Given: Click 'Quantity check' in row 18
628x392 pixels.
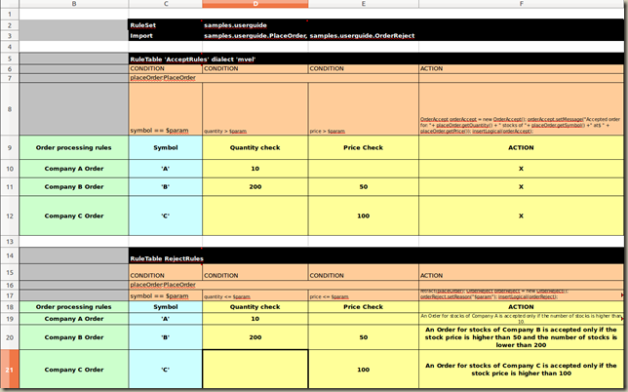Looking at the screenshot, I should point(255,307).
